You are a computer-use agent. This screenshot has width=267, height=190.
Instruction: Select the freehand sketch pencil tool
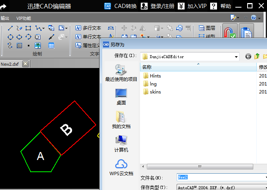19,28
